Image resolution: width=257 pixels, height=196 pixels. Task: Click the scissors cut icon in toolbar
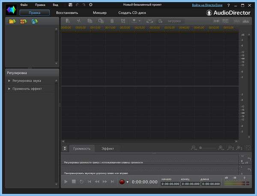78,21
